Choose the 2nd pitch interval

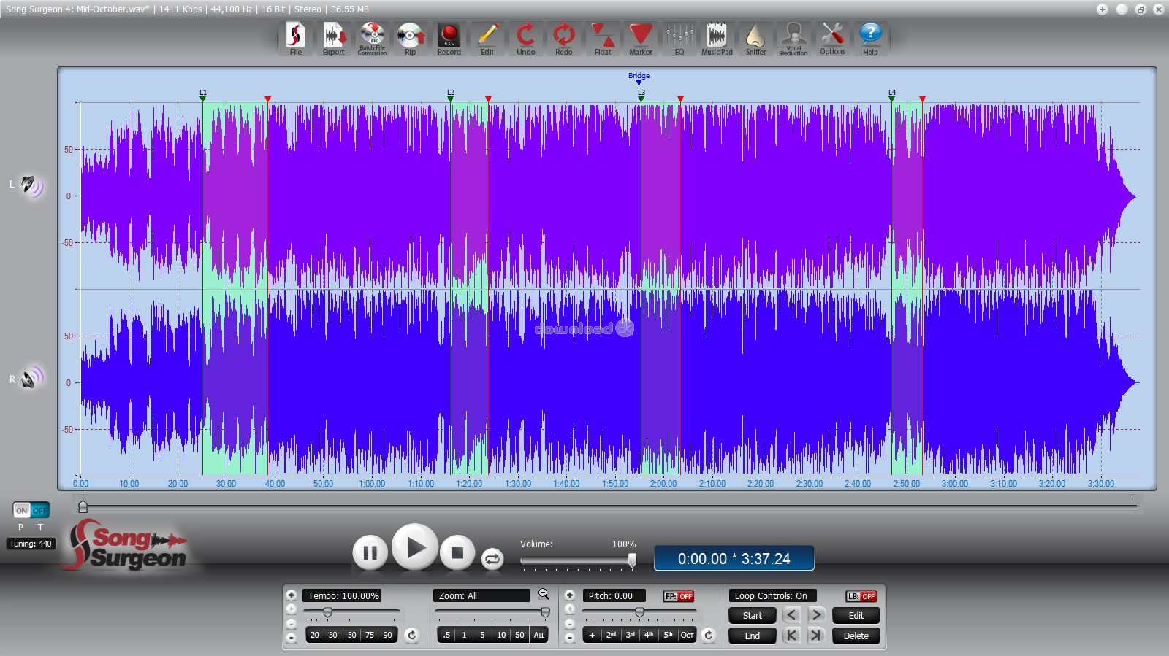click(611, 635)
